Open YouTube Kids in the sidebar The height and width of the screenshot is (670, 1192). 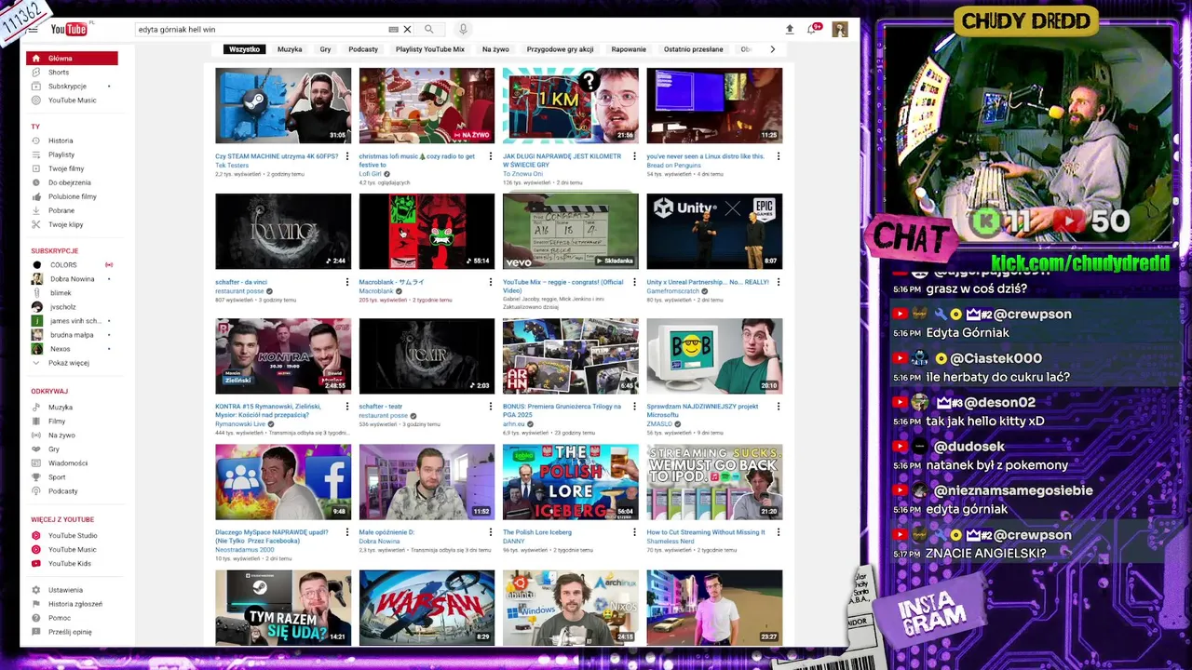tap(72, 563)
